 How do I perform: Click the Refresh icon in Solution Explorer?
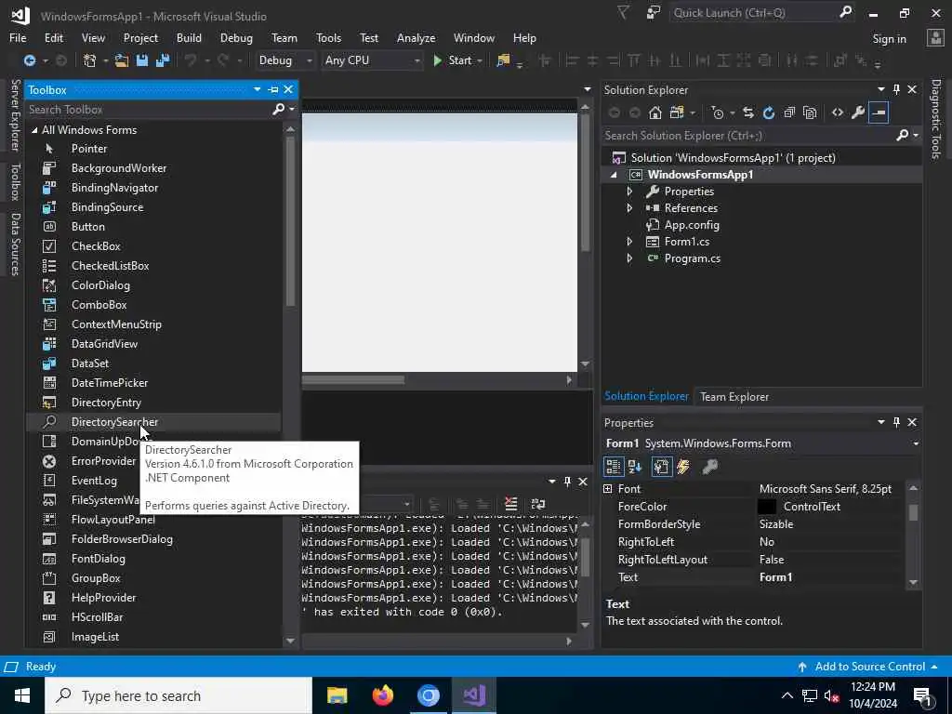pos(769,112)
